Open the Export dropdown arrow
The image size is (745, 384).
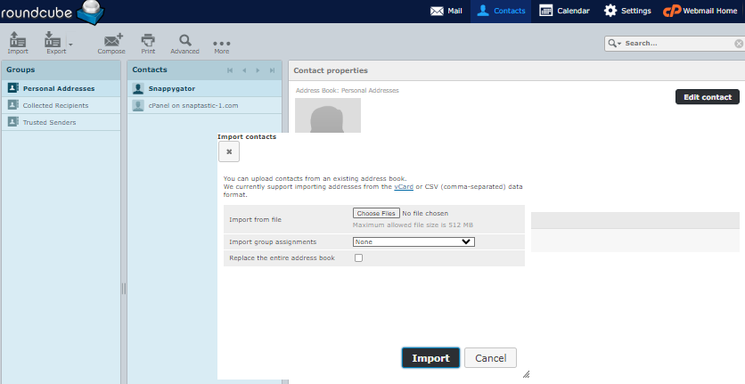70,45
